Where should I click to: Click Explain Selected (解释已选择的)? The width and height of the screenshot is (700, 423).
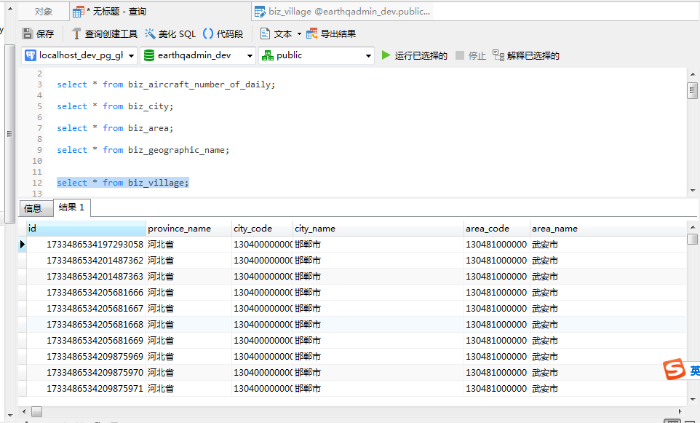pyautogui.click(x=526, y=55)
